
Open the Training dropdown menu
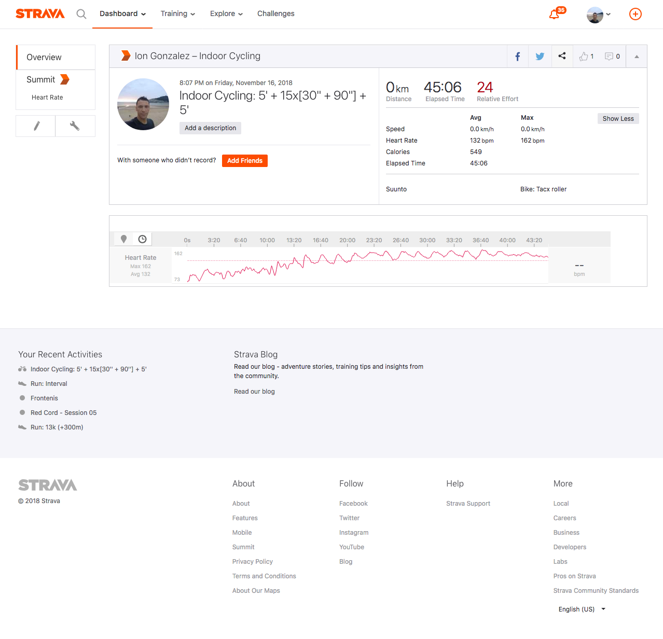[178, 14]
